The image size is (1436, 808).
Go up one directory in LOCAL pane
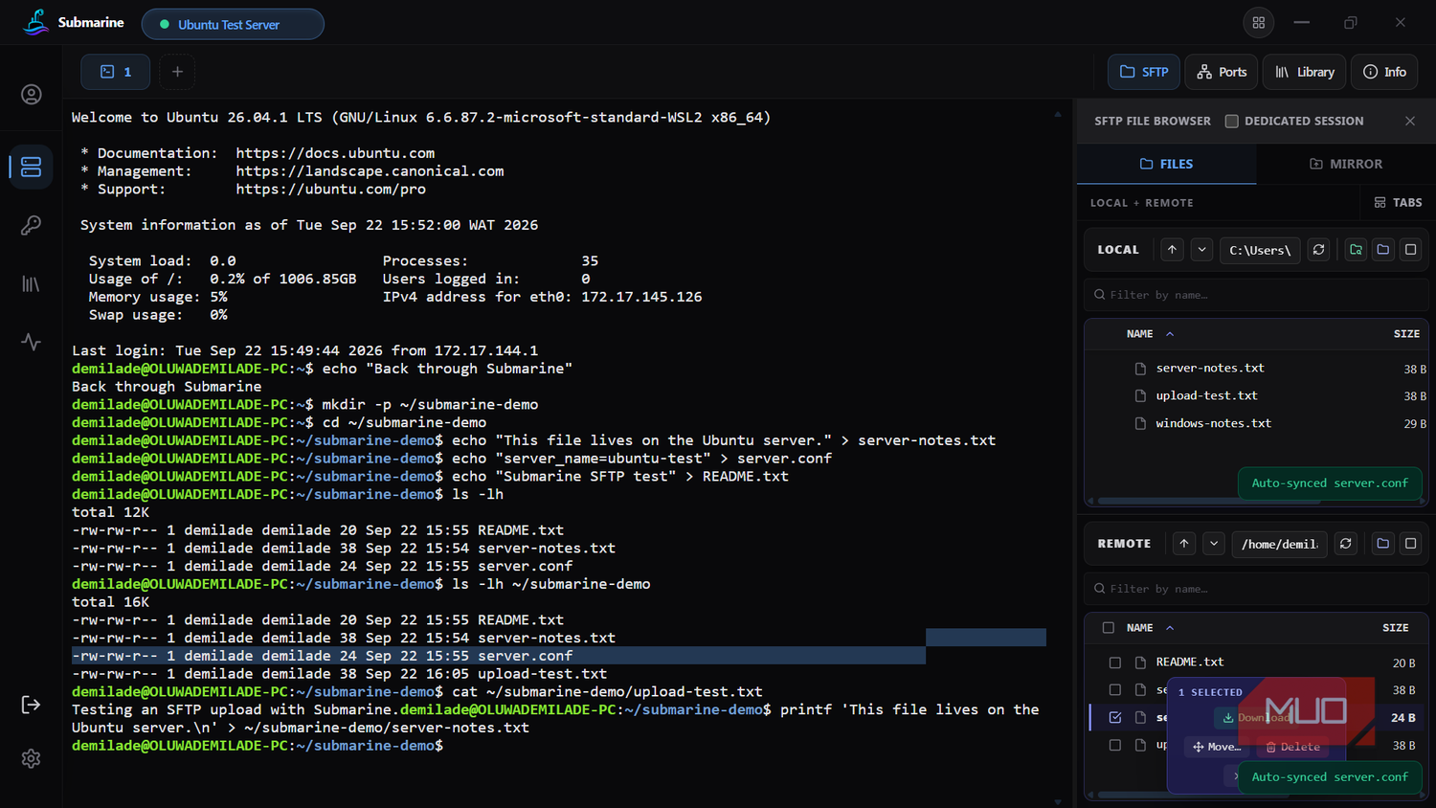1173,250
